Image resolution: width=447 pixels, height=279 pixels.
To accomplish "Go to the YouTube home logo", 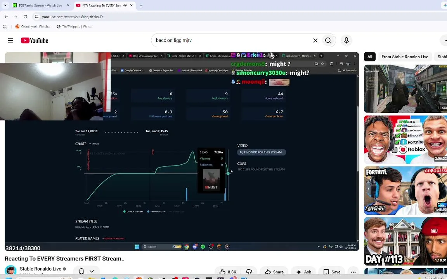I will coord(35,40).
